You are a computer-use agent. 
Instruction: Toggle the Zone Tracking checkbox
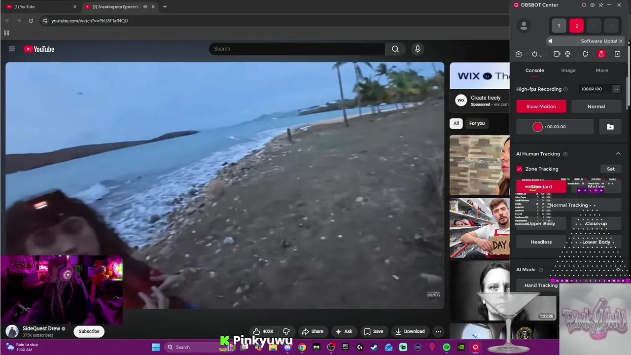519,169
